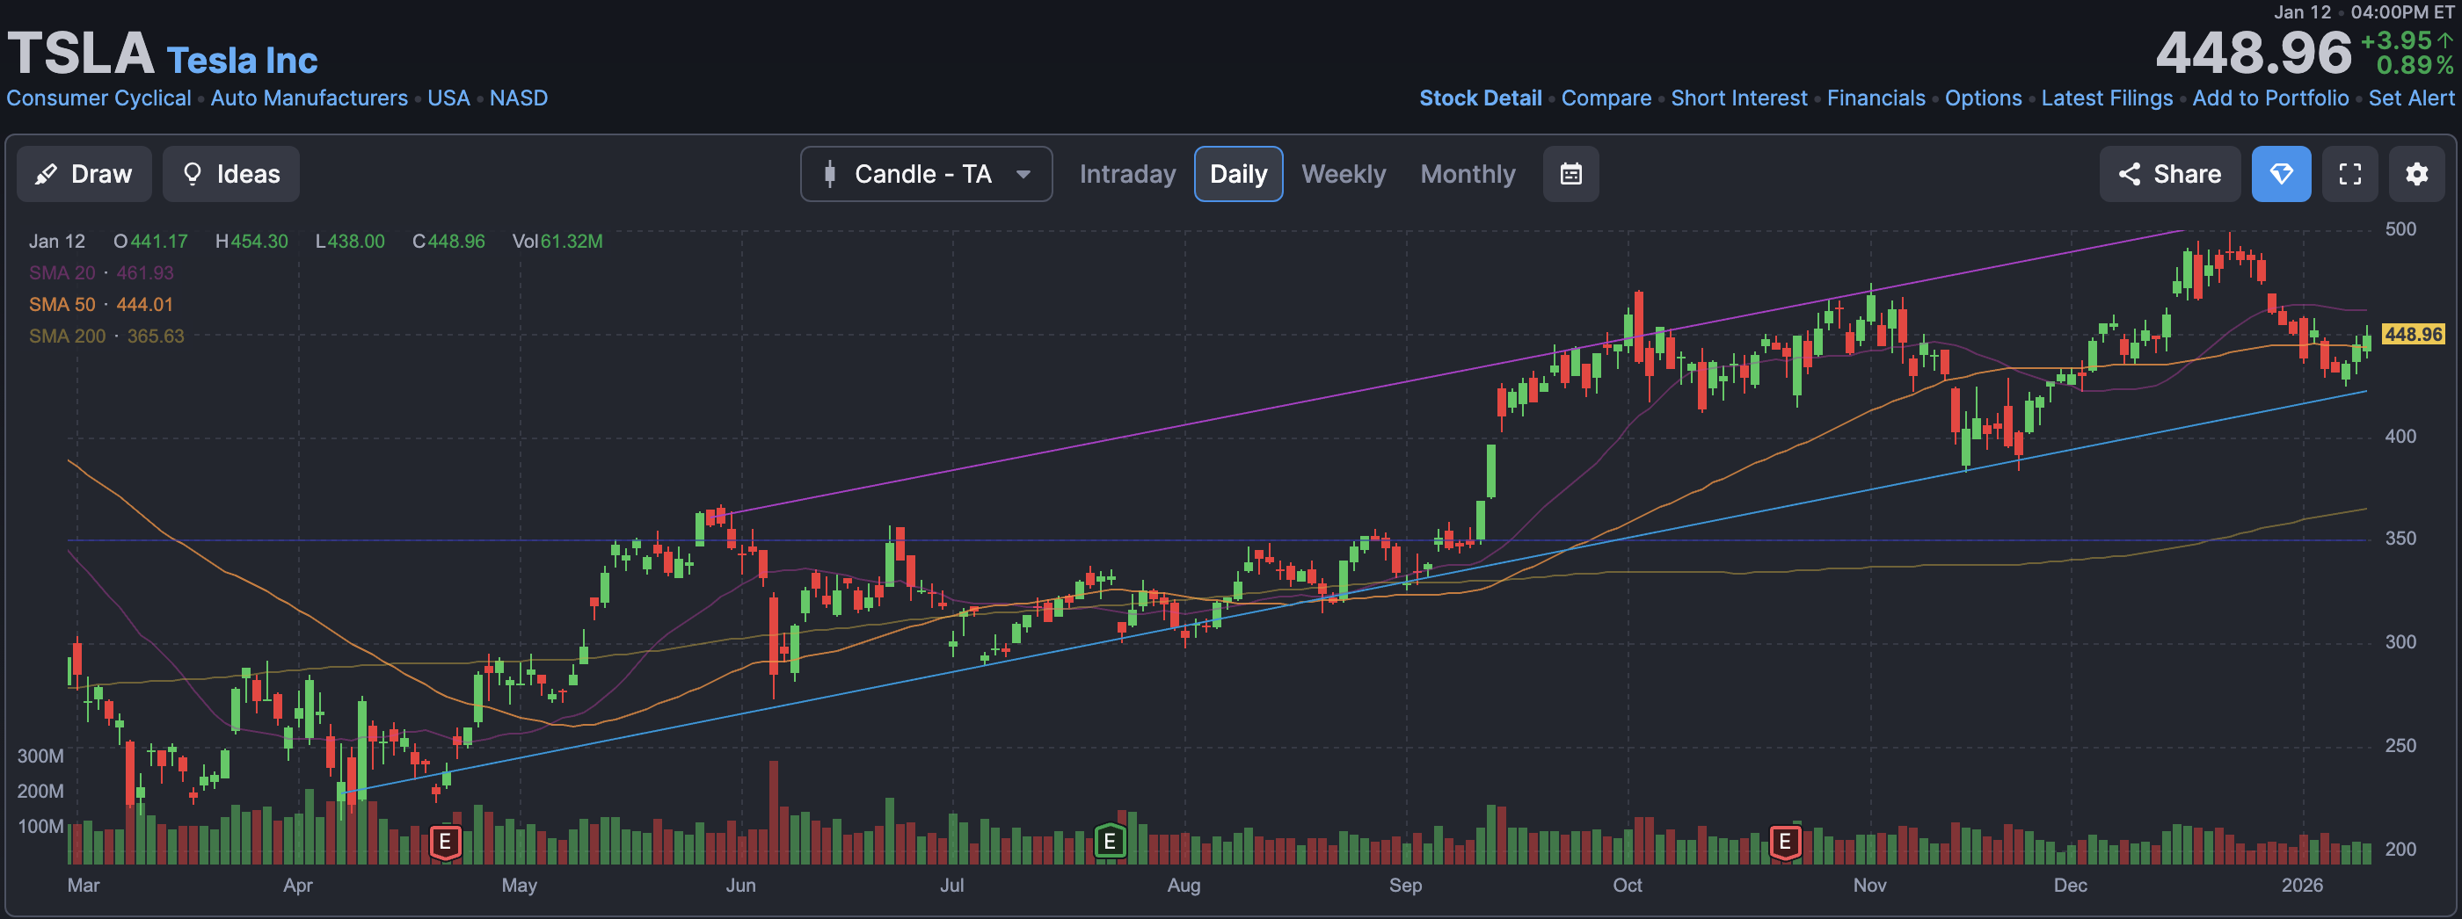Open the Financials link
This screenshot has height=919, width=2462.
pyautogui.click(x=1876, y=98)
